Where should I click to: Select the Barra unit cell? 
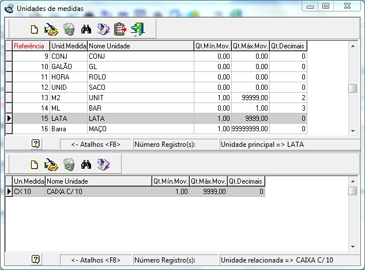(x=69, y=129)
